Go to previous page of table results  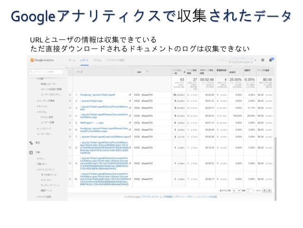[x=265, y=190]
